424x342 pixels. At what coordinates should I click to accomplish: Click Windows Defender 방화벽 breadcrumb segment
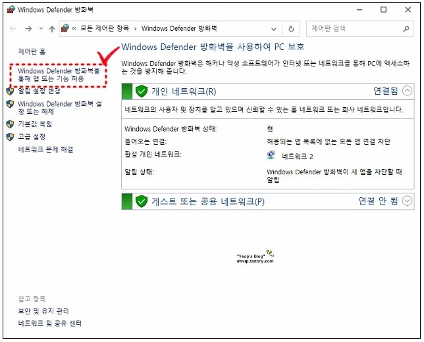click(x=179, y=28)
